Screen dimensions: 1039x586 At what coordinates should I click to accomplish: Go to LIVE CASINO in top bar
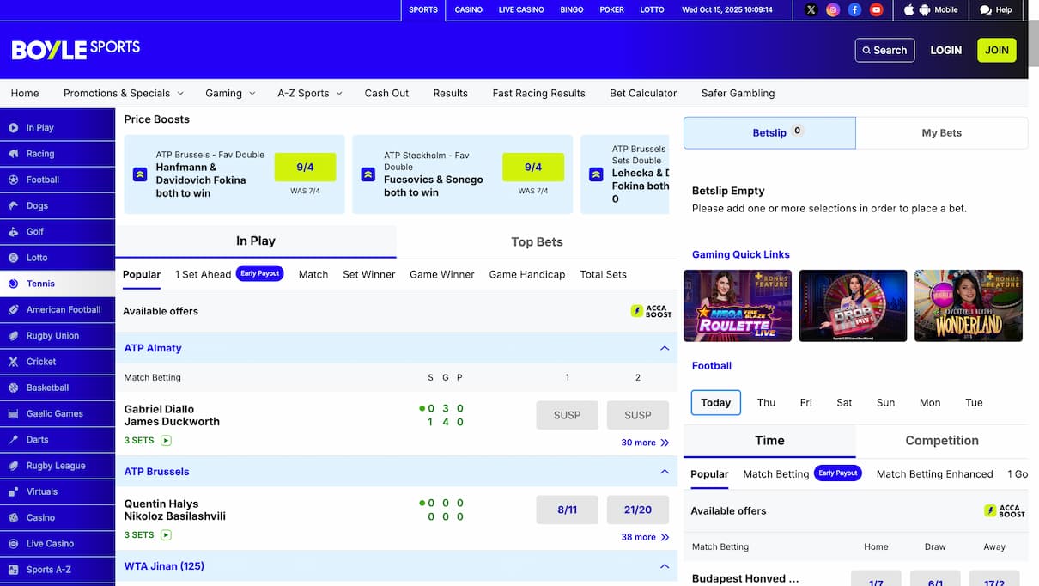[x=521, y=10]
